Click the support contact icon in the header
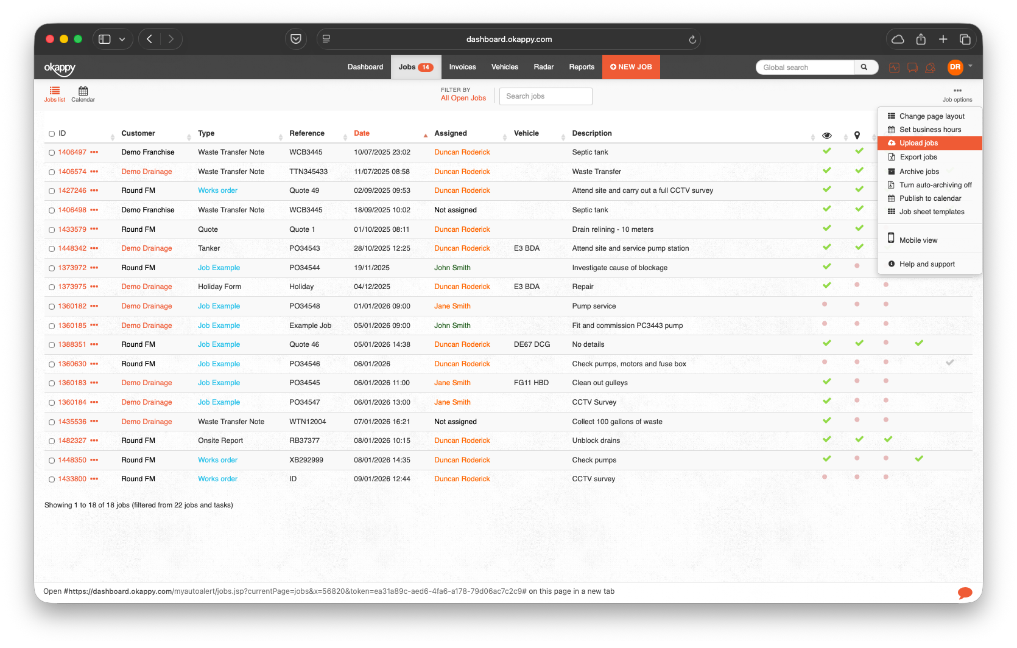1017x648 pixels. (x=930, y=68)
